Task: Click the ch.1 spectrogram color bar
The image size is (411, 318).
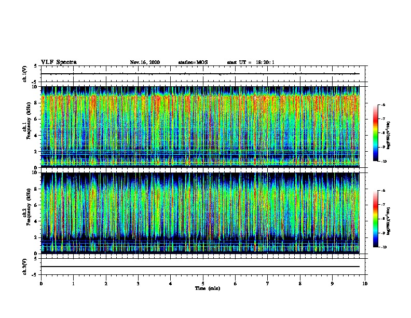Action: (376, 133)
